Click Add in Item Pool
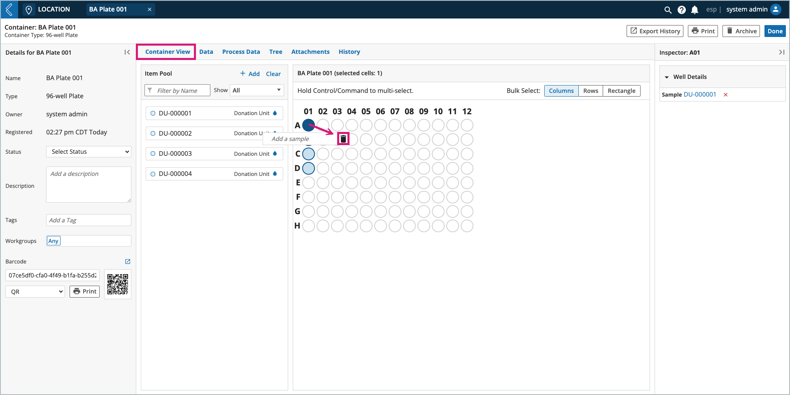 click(x=250, y=74)
